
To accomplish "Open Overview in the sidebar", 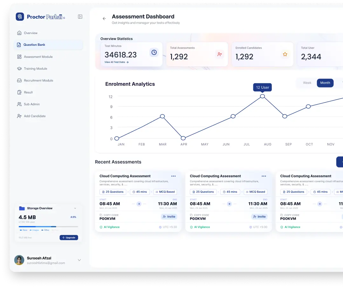I will 48,33.
